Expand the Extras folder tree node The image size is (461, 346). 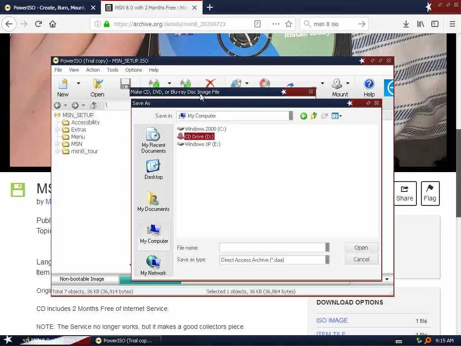click(x=58, y=129)
